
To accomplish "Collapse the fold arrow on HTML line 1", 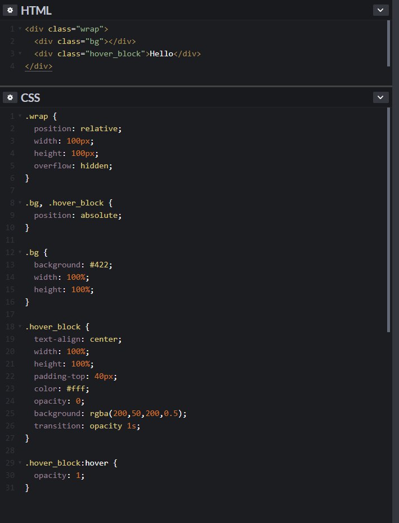I will [x=20, y=29].
